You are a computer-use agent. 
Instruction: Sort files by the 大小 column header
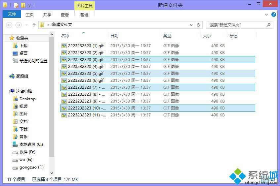click(x=207, y=36)
